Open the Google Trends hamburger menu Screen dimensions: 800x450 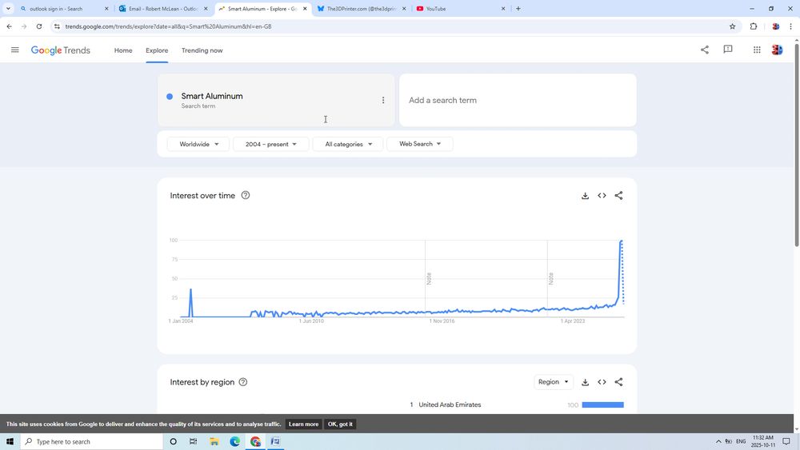point(14,50)
